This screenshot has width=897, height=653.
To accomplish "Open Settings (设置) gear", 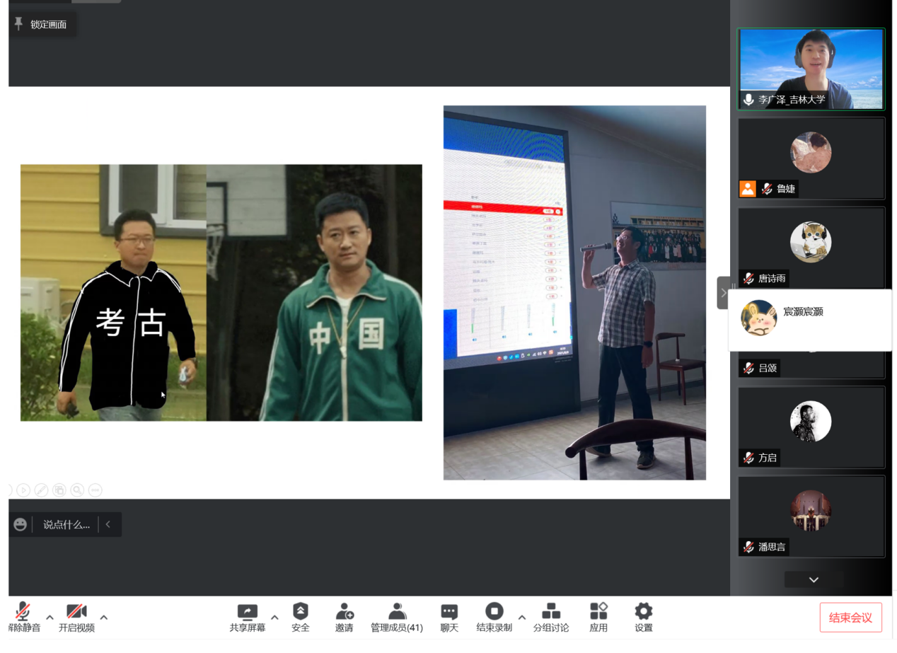I will pos(643,612).
